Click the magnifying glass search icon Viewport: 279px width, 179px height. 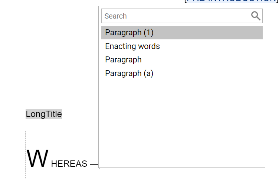(x=256, y=16)
